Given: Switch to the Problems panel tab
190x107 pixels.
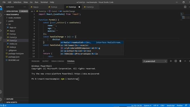Looking at the screenshot, I should (x=35, y=61).
